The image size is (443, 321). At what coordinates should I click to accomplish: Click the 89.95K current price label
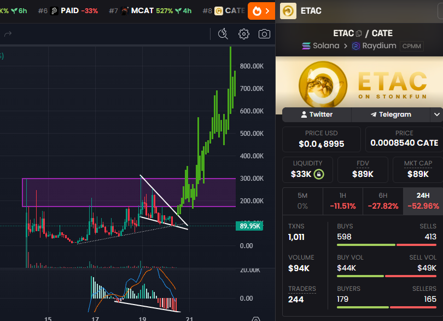[249, 226]
